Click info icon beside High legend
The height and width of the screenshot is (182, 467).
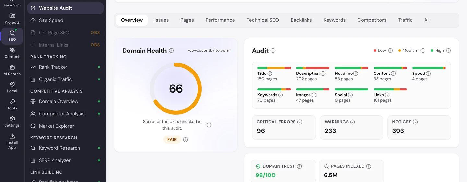[449, 51]
